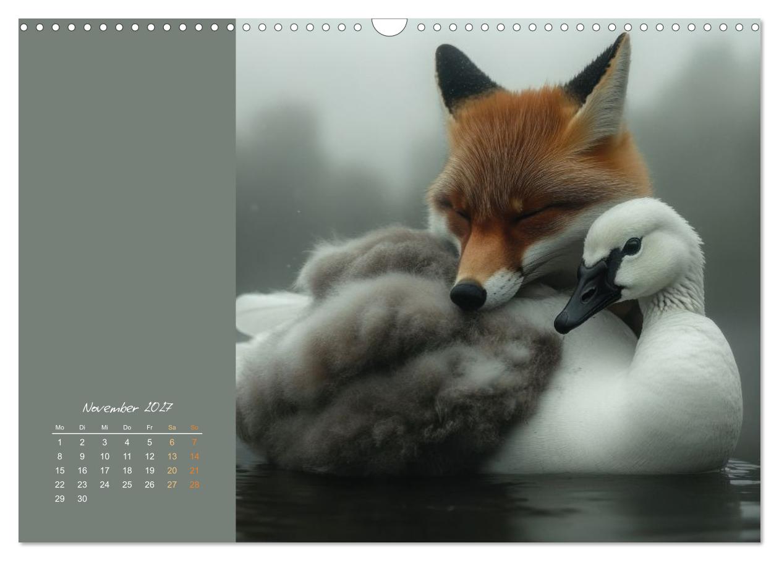Click the orange "So" weekday header

coord(194,428)
